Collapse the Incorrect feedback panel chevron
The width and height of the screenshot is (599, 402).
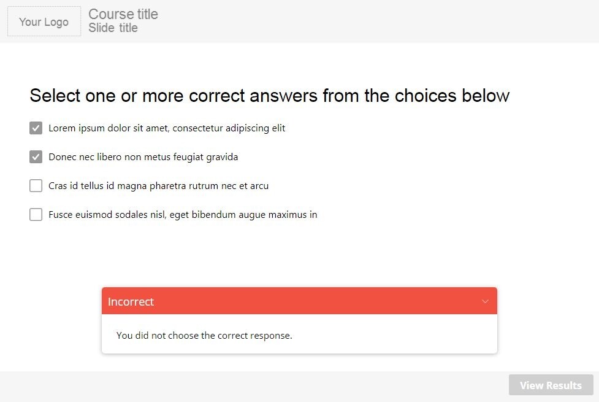(x=485, y=301)
